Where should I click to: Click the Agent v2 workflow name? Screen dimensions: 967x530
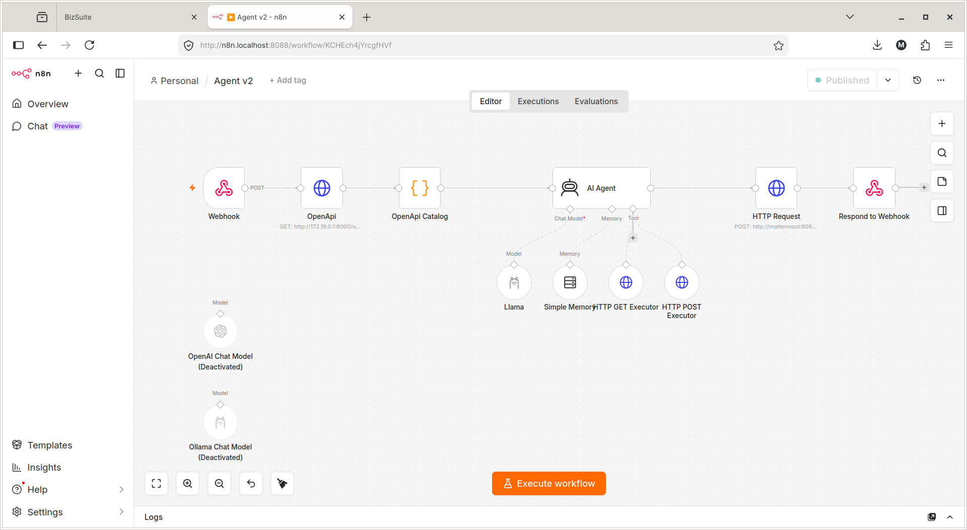[233, 81]
